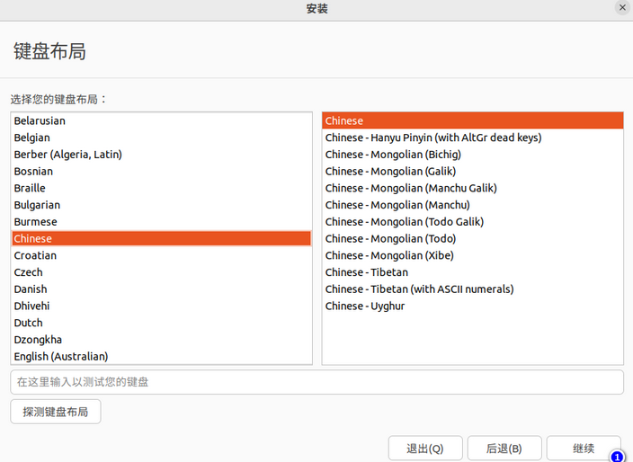Pick the Chinese - Uyghur variant

coord(365,306)
